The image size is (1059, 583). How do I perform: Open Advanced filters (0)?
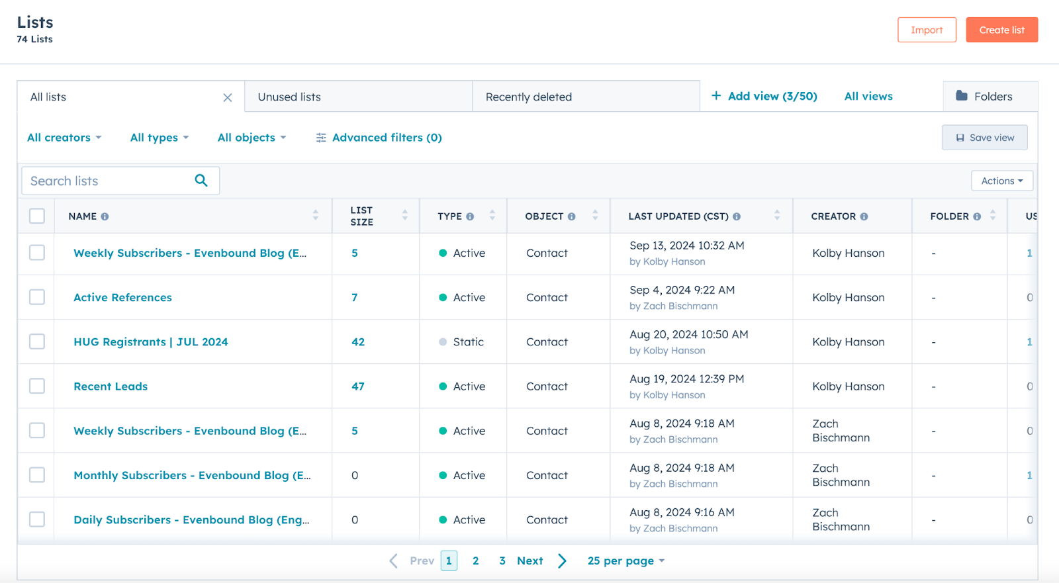[x=379, y=138]
